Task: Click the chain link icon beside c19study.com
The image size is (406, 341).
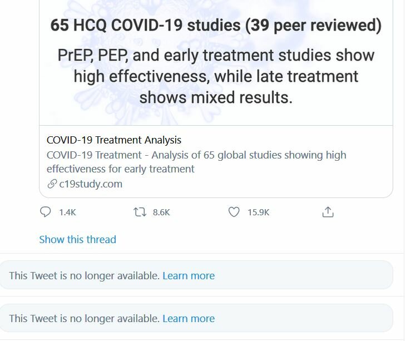Action: 52,184
